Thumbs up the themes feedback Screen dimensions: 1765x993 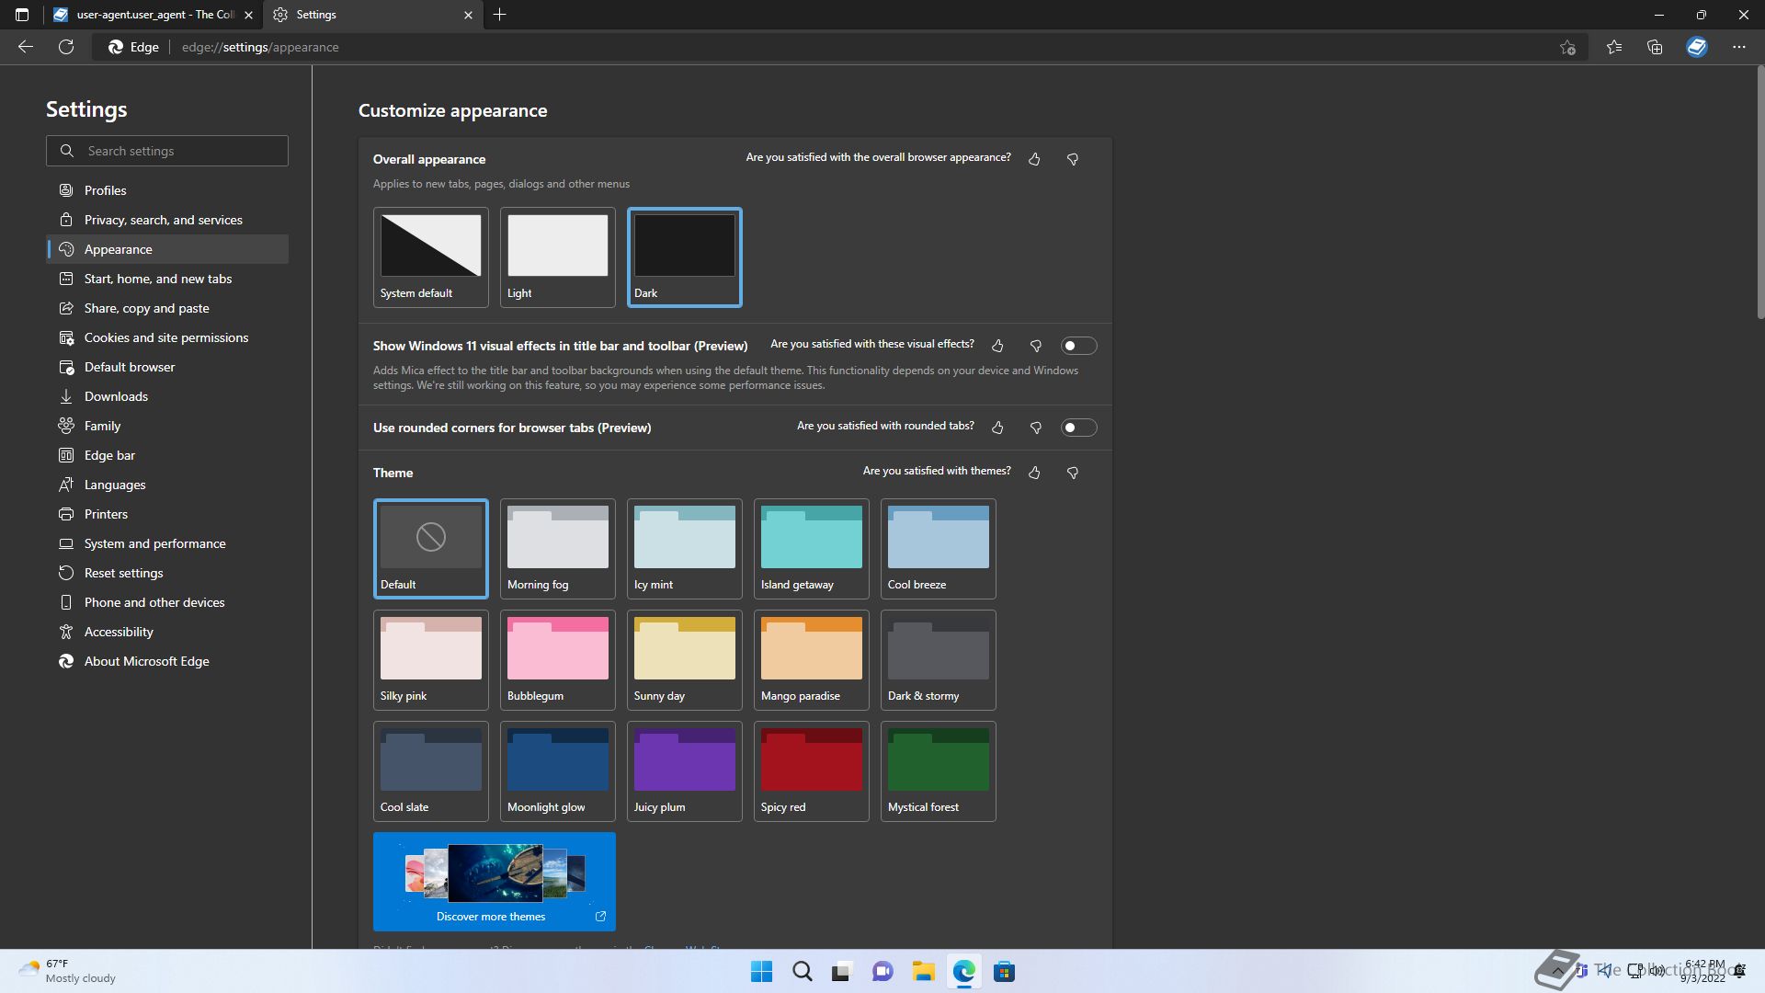(x=1034, y=473)
